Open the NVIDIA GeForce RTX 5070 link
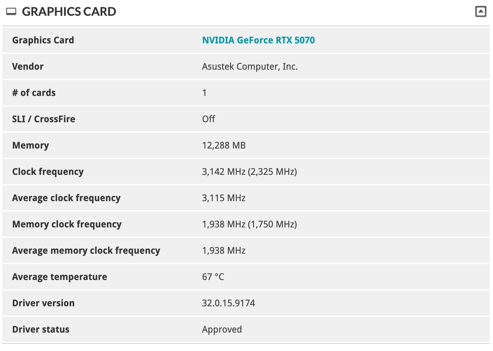 pyautogui.click(x=258, y=40)
